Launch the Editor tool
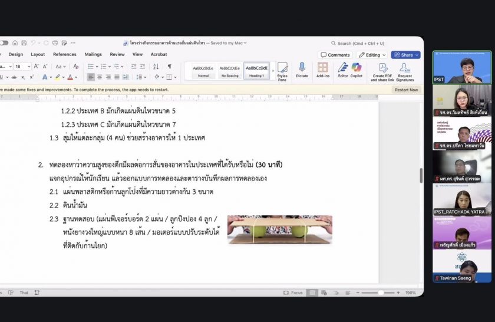 point(343,71)
